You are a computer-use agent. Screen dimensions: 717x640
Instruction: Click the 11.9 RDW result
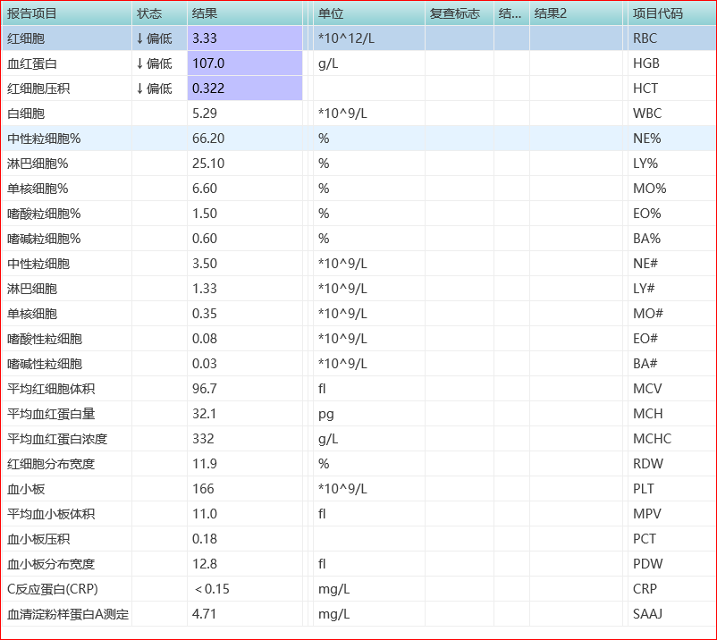coord(205,464)
